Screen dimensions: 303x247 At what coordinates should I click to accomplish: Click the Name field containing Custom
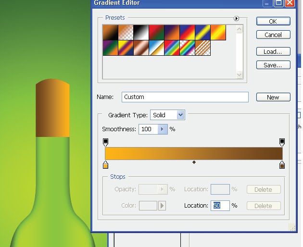coord(185,97)
